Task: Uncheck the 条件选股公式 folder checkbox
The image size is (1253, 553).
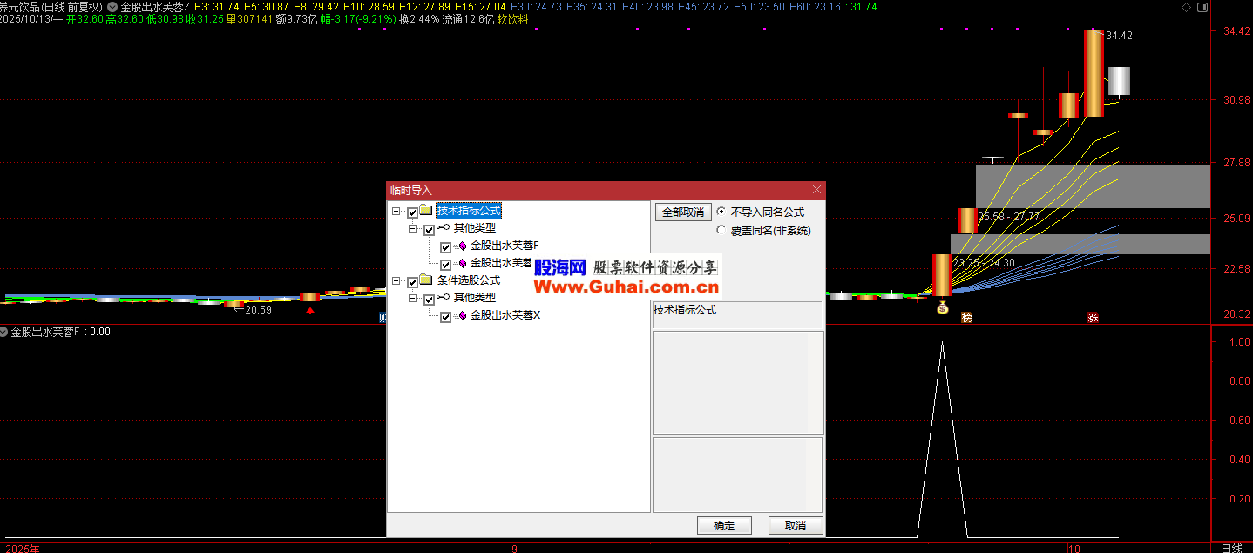Action: point(412,281)
